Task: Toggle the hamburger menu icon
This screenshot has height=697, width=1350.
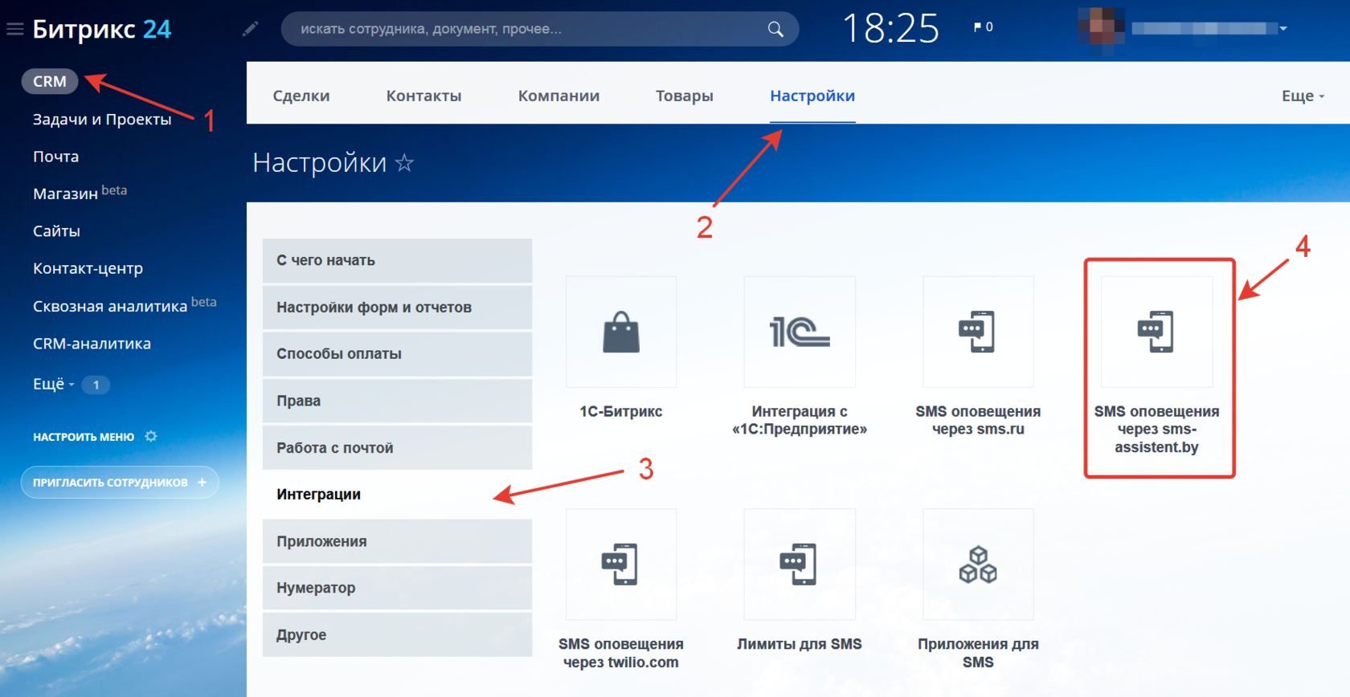Action: pyautogui.click(x=14, y=30)
